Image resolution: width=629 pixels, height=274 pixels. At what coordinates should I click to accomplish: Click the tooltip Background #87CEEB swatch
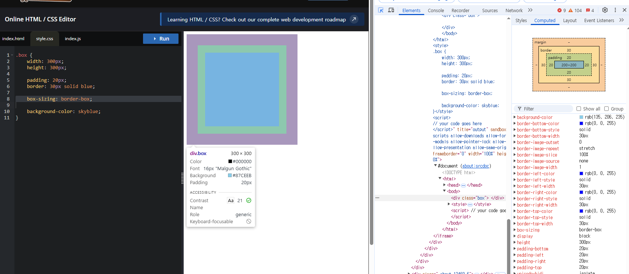tap(230, 175)
